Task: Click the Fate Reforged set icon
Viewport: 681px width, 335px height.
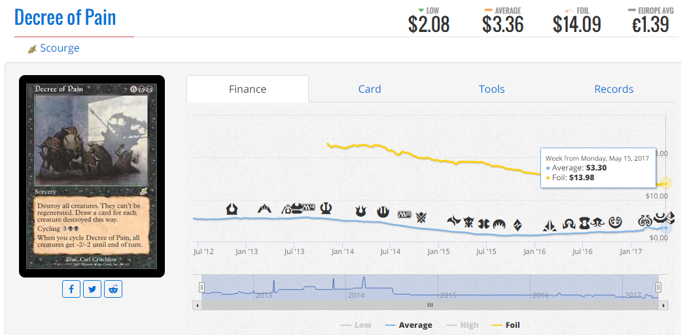Action: tap(453, 221)
